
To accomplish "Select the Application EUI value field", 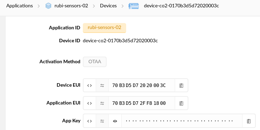I will click(142, 103).
